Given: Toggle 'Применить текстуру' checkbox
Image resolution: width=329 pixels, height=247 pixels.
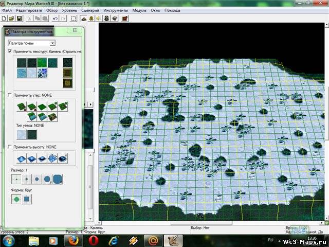Looking at the screenshot, I should tap(10, 52).
